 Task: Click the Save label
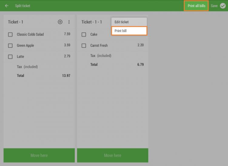click(214, 6)
